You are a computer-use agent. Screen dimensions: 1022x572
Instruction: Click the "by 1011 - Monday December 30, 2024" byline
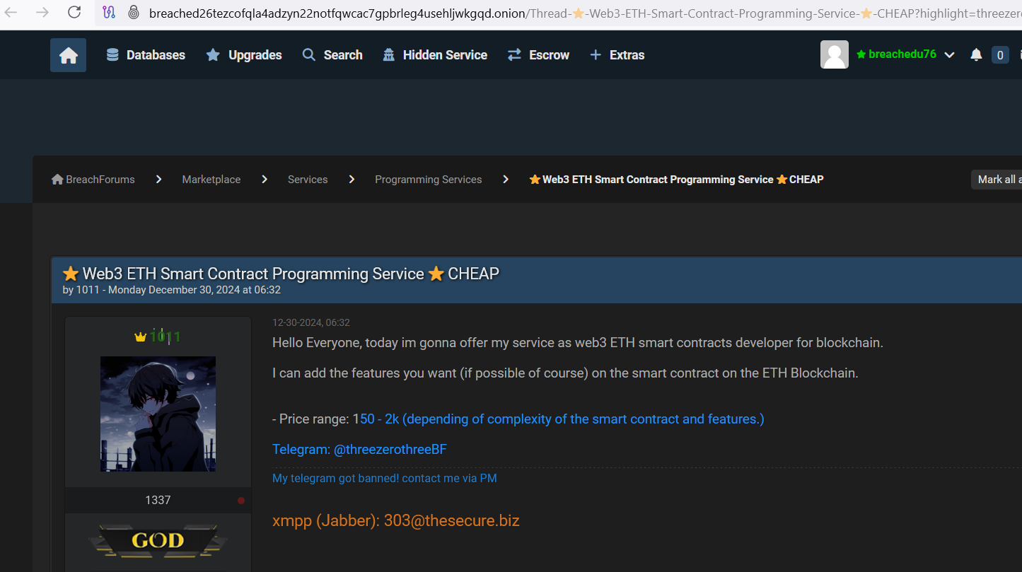172,290
